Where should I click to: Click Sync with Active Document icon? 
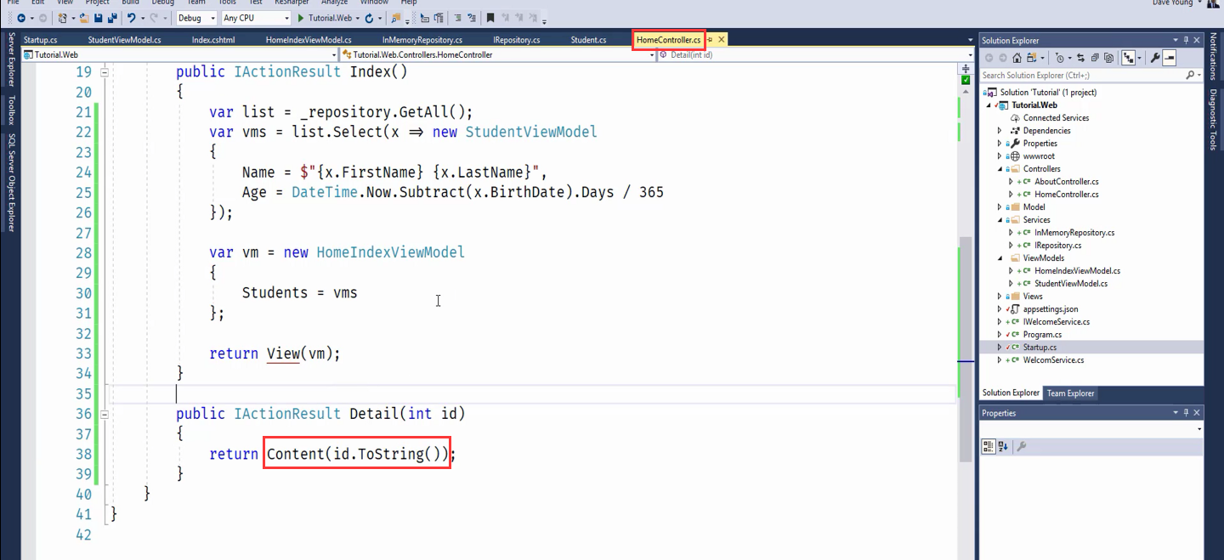pyautogui.click(x=1083, y=58)
